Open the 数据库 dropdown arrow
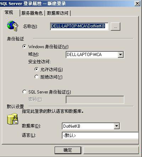The image size is (142, 157). [x=117, y=126]
